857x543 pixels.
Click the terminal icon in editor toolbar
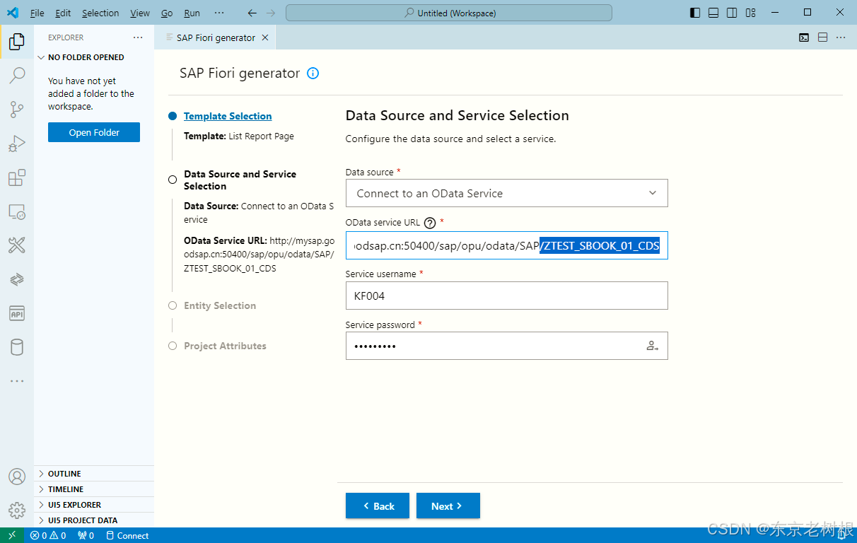pyautogui.click(x=805, y=37)
